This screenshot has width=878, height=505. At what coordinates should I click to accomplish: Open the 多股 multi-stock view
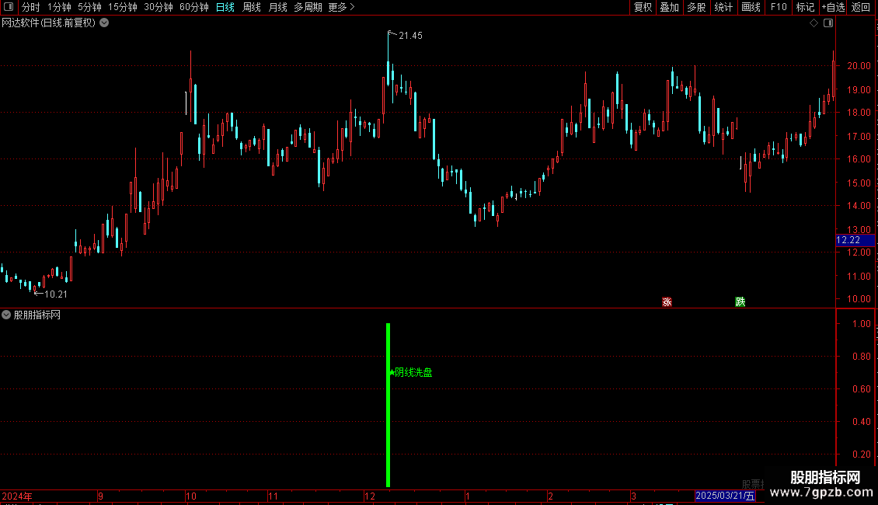[x=696, y=7]
